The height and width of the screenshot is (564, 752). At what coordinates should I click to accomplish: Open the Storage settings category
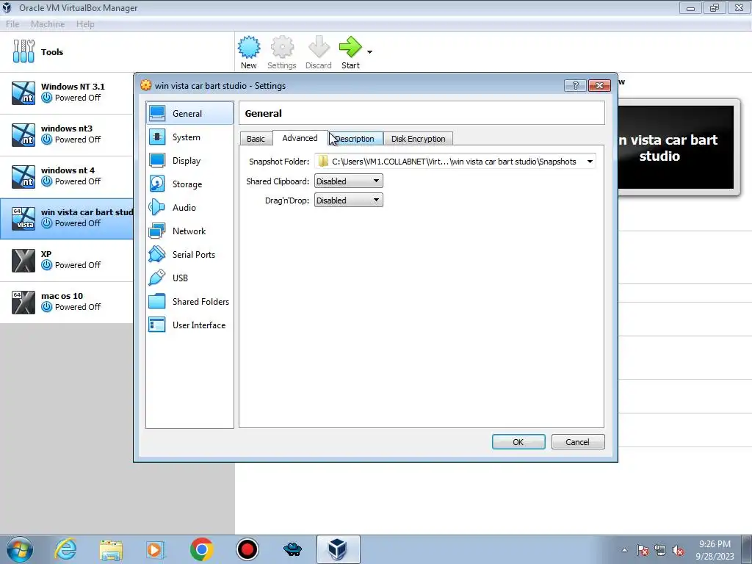[190, 184]
